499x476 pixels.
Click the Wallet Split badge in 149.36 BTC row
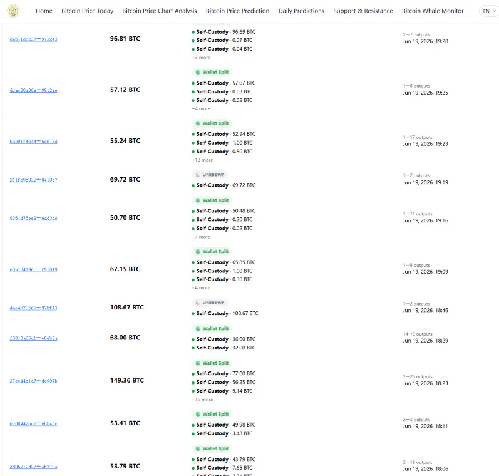click(x=212, y=363)
